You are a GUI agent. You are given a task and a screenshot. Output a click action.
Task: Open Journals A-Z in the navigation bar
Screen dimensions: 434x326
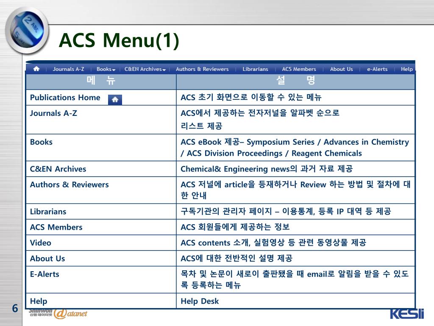pyautogui.click(x=68, y=69)
